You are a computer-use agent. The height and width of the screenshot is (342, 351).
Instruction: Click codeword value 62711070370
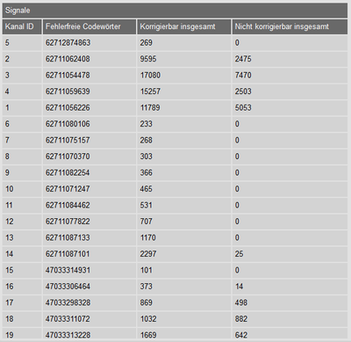coord(68,156)
